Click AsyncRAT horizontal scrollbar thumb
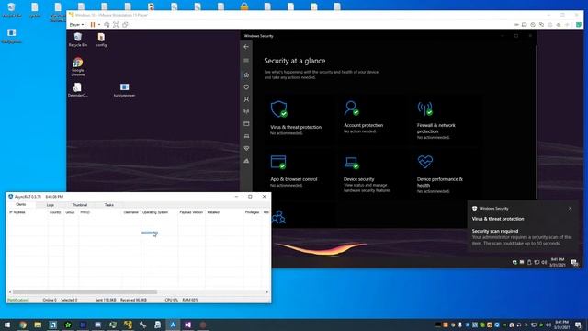This screenshot has width=588, height=331. click(85, 291)
